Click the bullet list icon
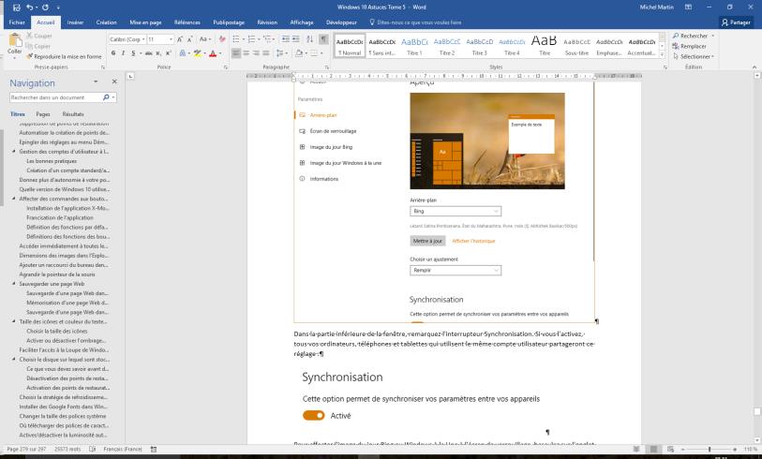 (x=235, y=39)
